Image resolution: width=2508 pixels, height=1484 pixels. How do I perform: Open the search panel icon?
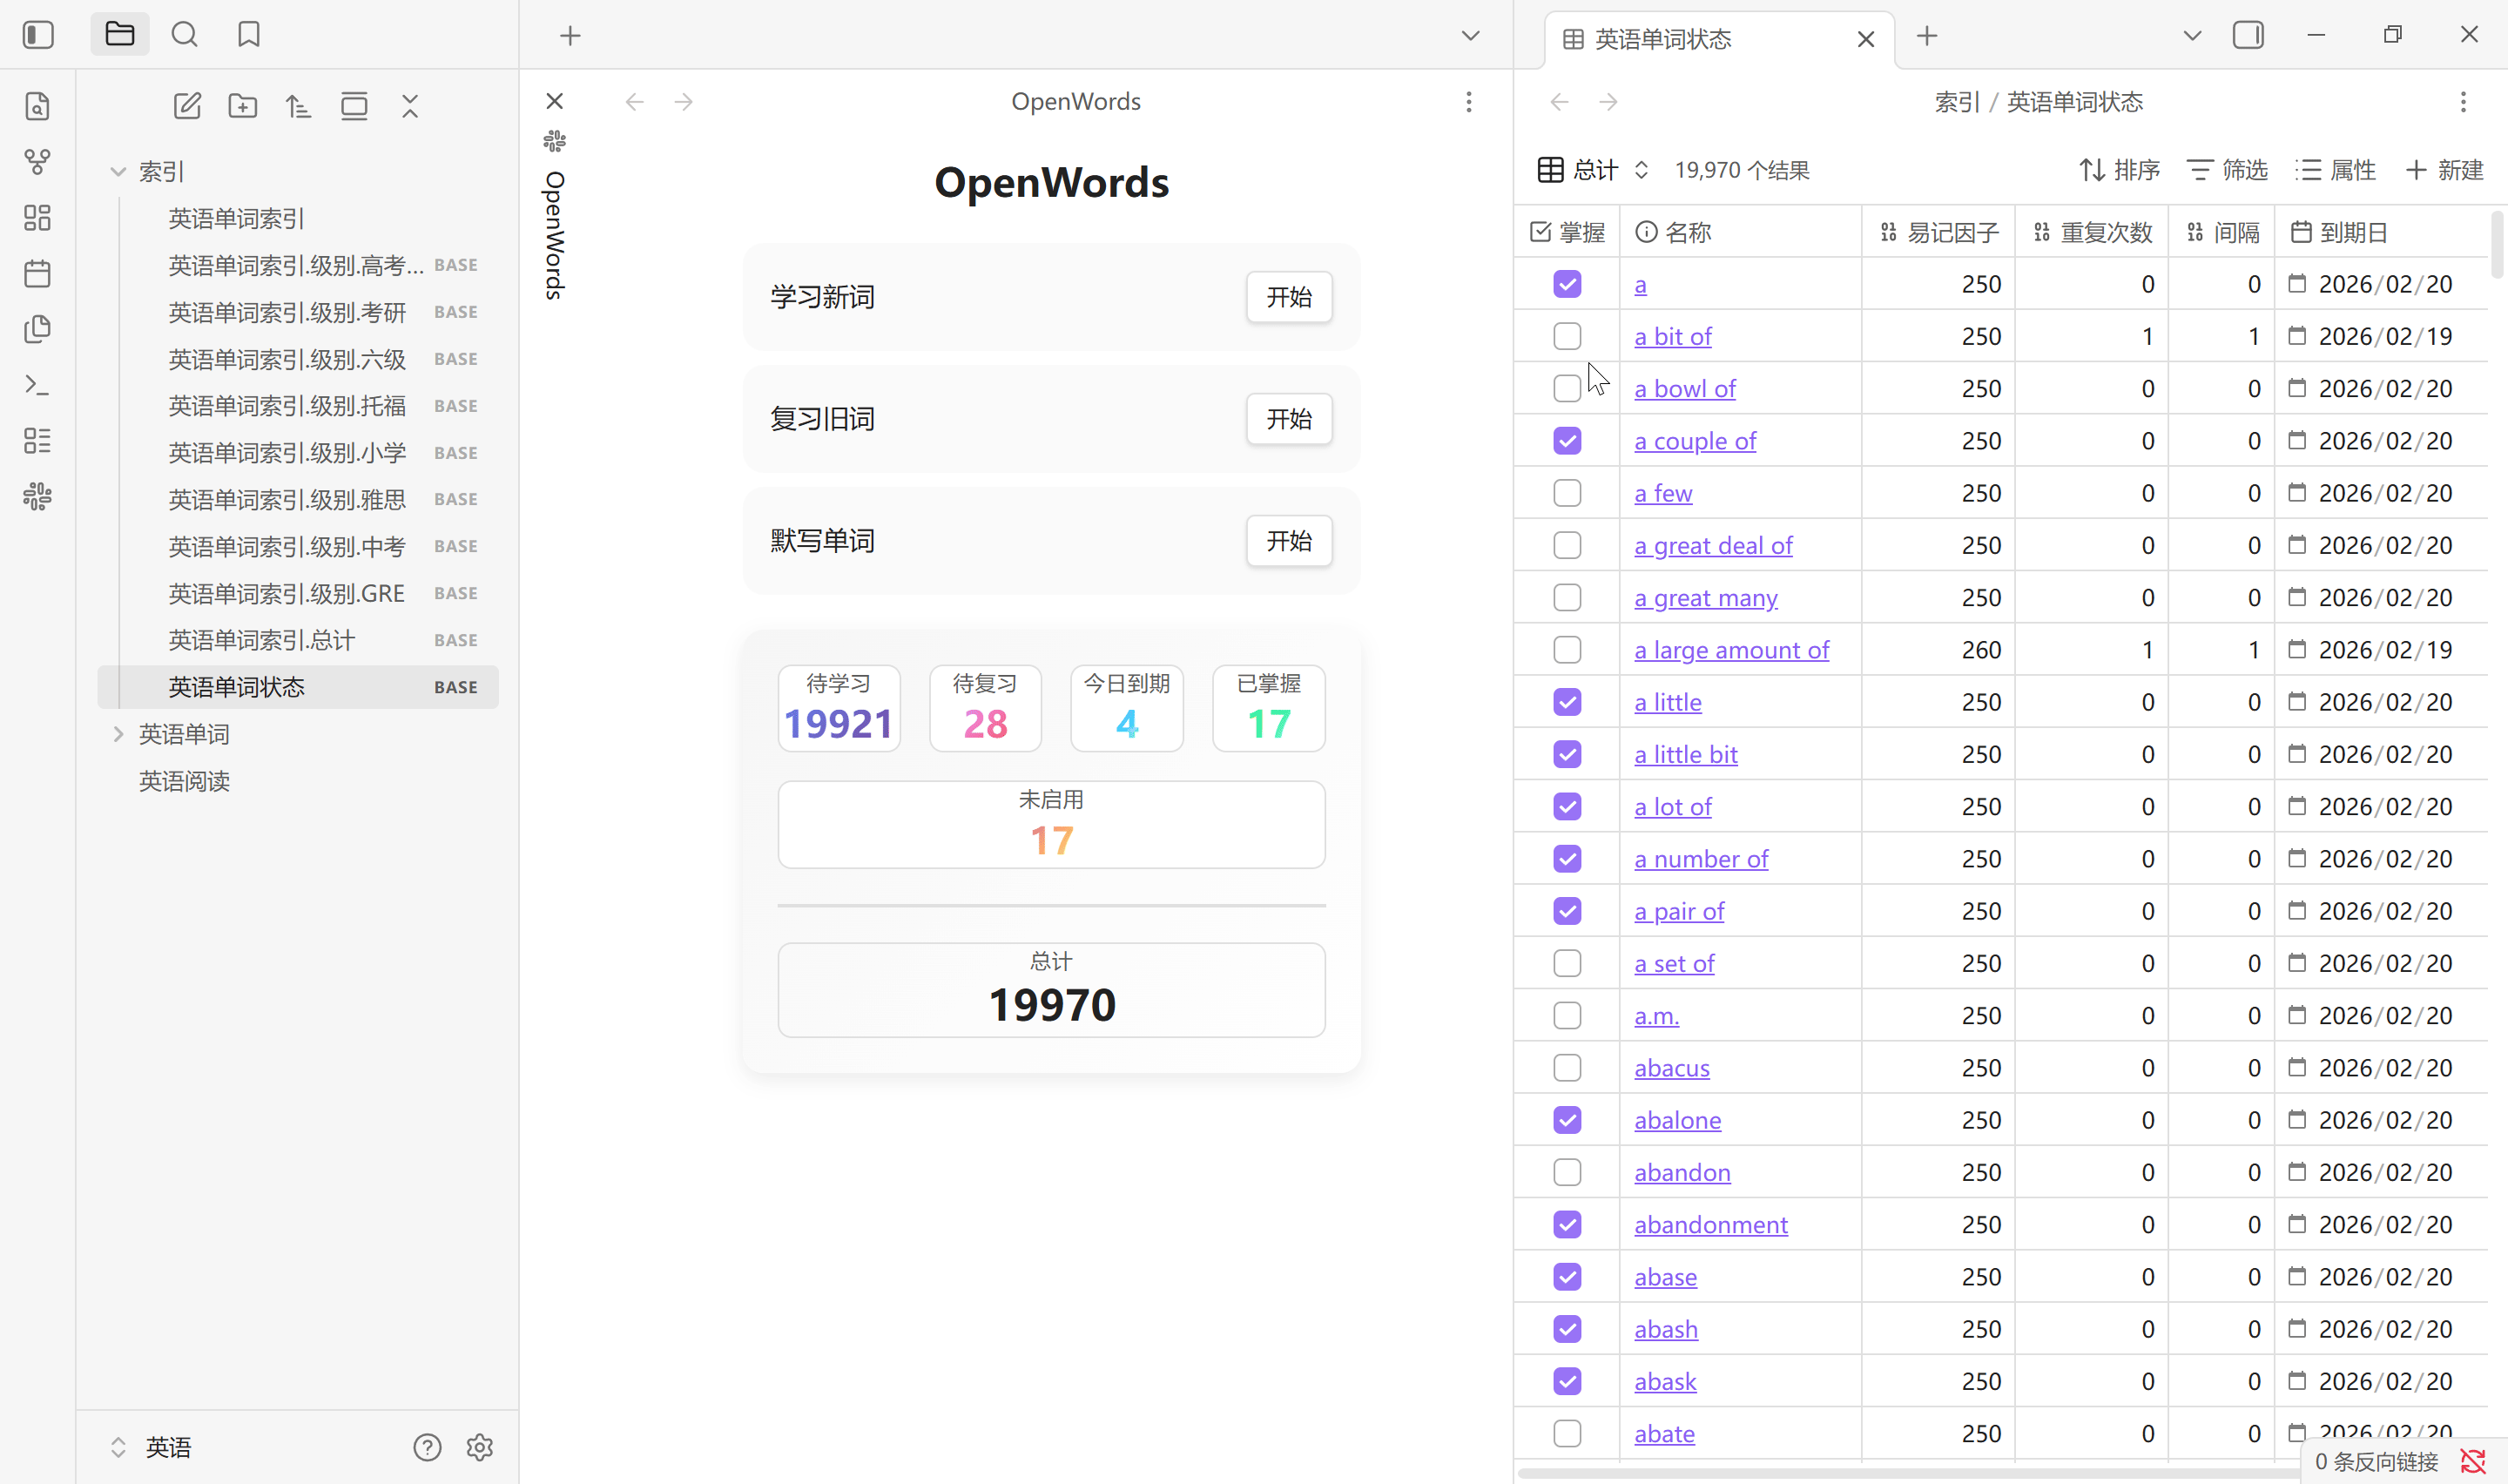pyautogui.click(x=184, y=35)
